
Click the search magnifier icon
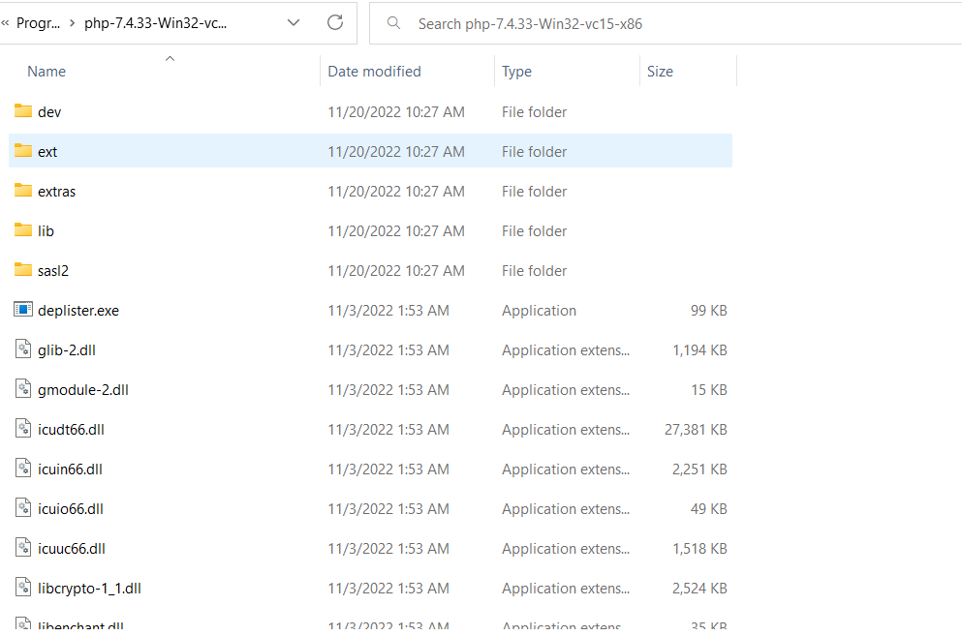(x=394, y=23)
